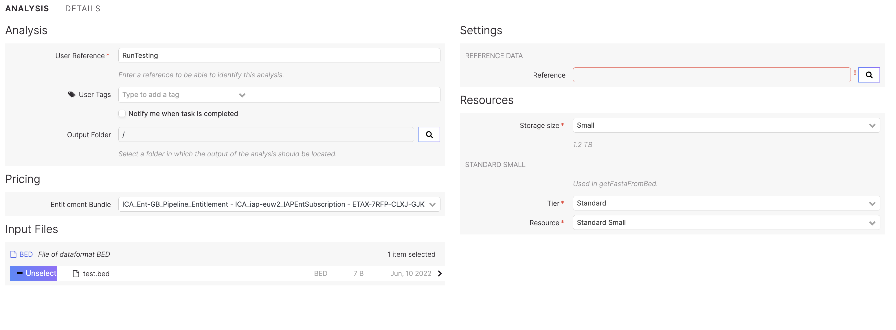Enable Notify me when task is completed
Screen dimensions: 896x330
coord(122,114)
